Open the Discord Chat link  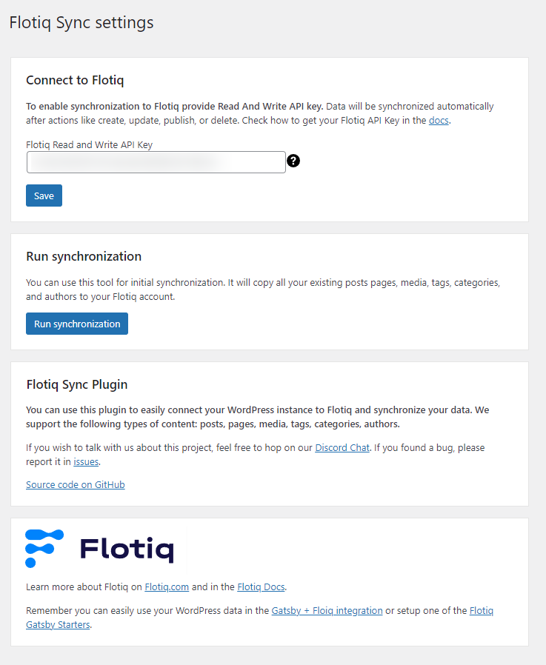tap(342, 448)
